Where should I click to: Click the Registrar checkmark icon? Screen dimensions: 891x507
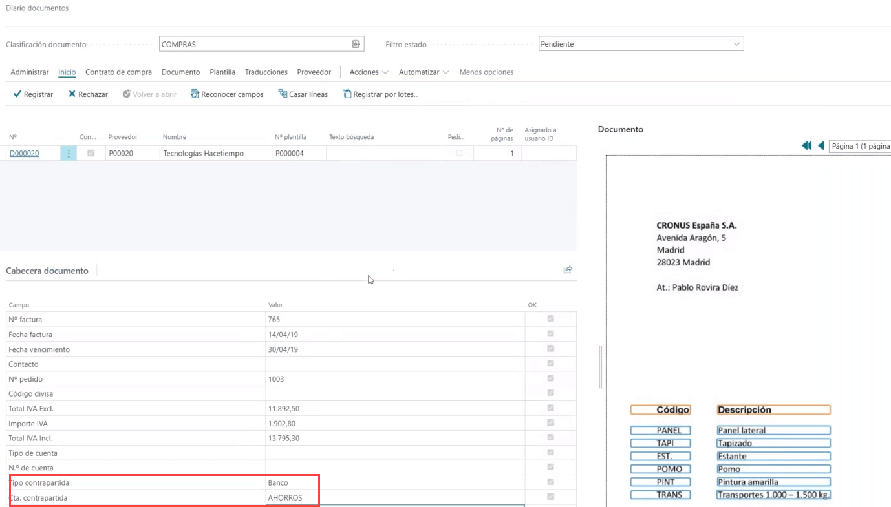click(x=17, y=94)
